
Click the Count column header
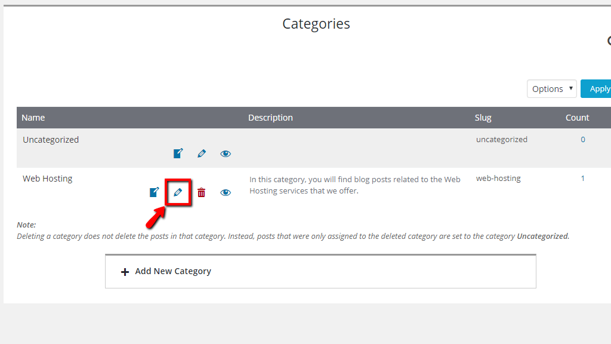(x=577, y=118)
